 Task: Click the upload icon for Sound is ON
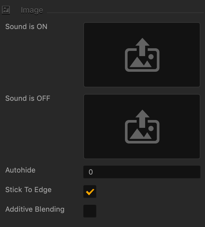[x=142, y=55]
